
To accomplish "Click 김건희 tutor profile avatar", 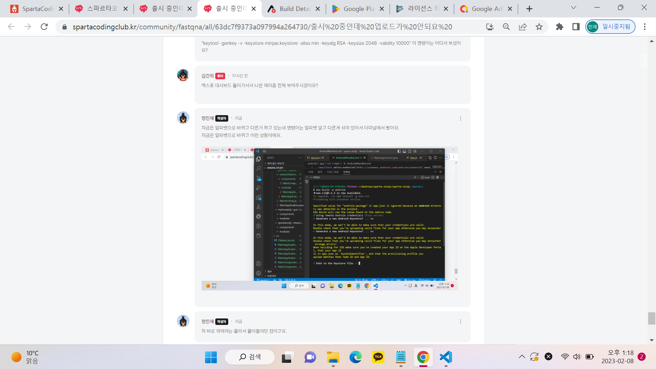I will [183, 75].
